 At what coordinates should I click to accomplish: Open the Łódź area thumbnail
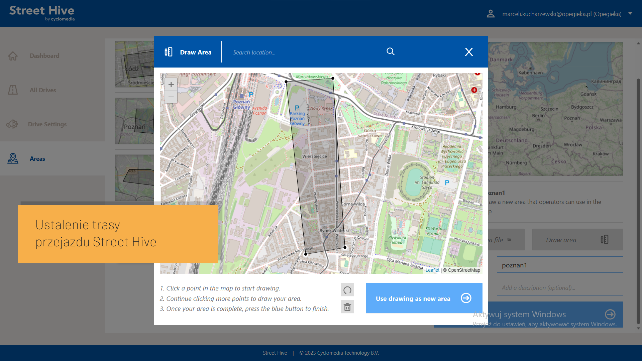click(134, 64)
